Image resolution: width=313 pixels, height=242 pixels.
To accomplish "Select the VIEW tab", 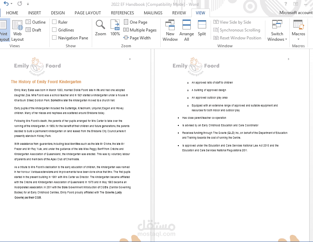I will point(200,13).
